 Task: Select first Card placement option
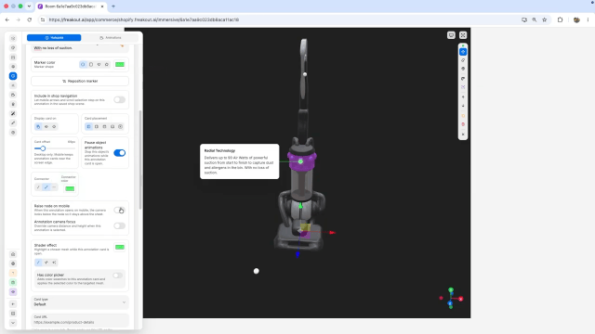pyautogui.click(x=88, y=126)
